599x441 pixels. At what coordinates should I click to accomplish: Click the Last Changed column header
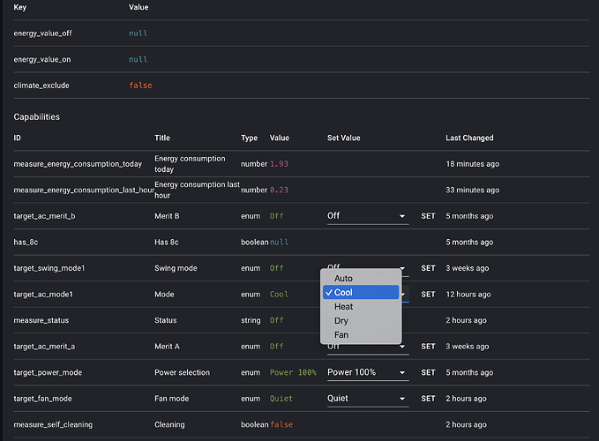pyautogui.click(x=469, y=138)
